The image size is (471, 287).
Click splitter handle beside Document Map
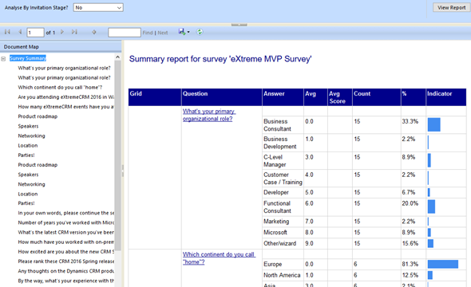pyautogui.click(x=123, y=170)
